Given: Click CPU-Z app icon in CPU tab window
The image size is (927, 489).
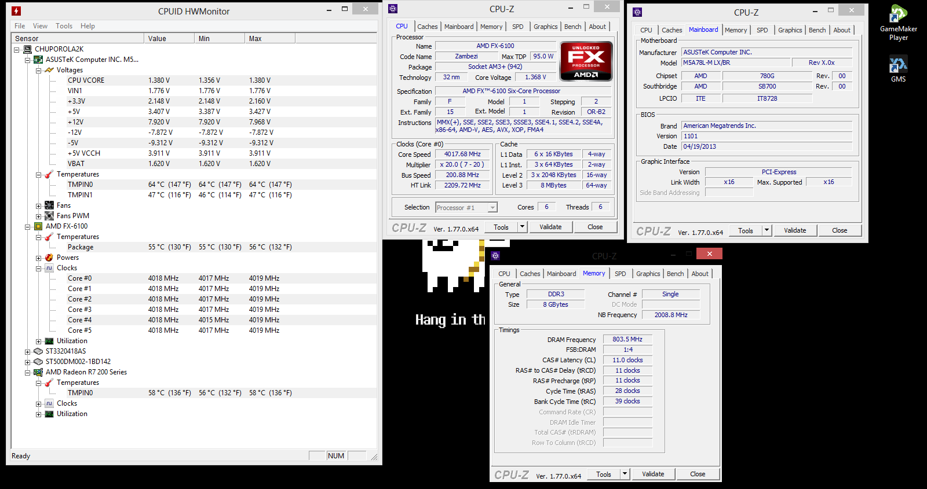Looking at the screenshot, I should coord(393,9).
